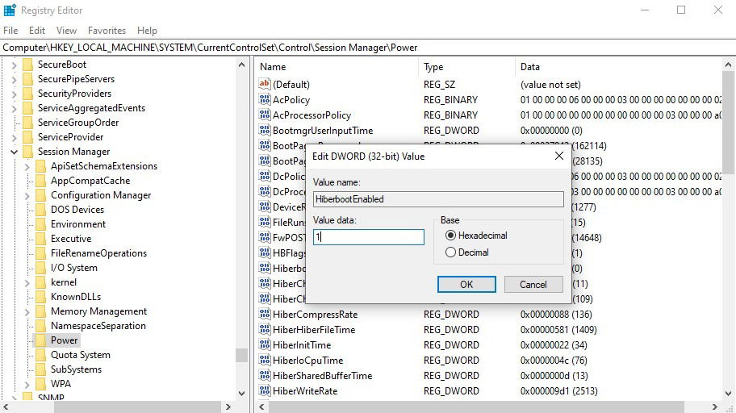Viewport: 736px width, 413px height.
Task: Confirm the DWORD edit with OK
Action: coord(466,284)
